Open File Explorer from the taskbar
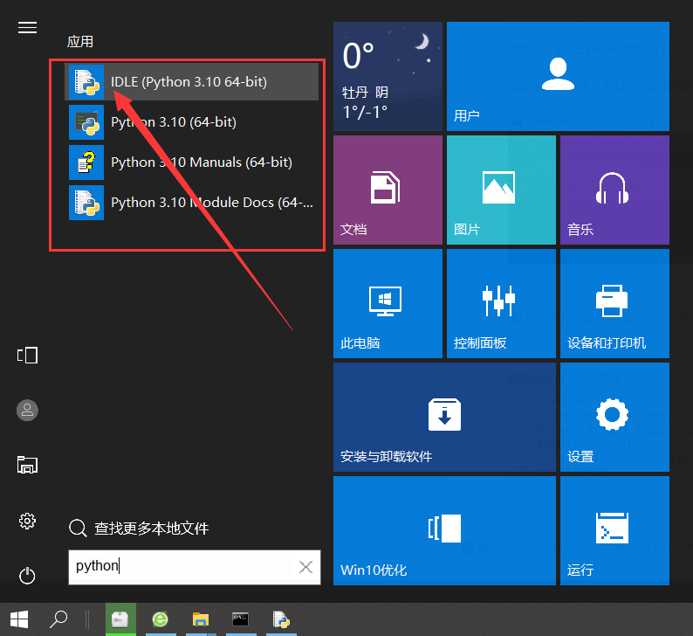Image resolution: width=693 pixels, height=636 pixels. (x=201, y=619)
